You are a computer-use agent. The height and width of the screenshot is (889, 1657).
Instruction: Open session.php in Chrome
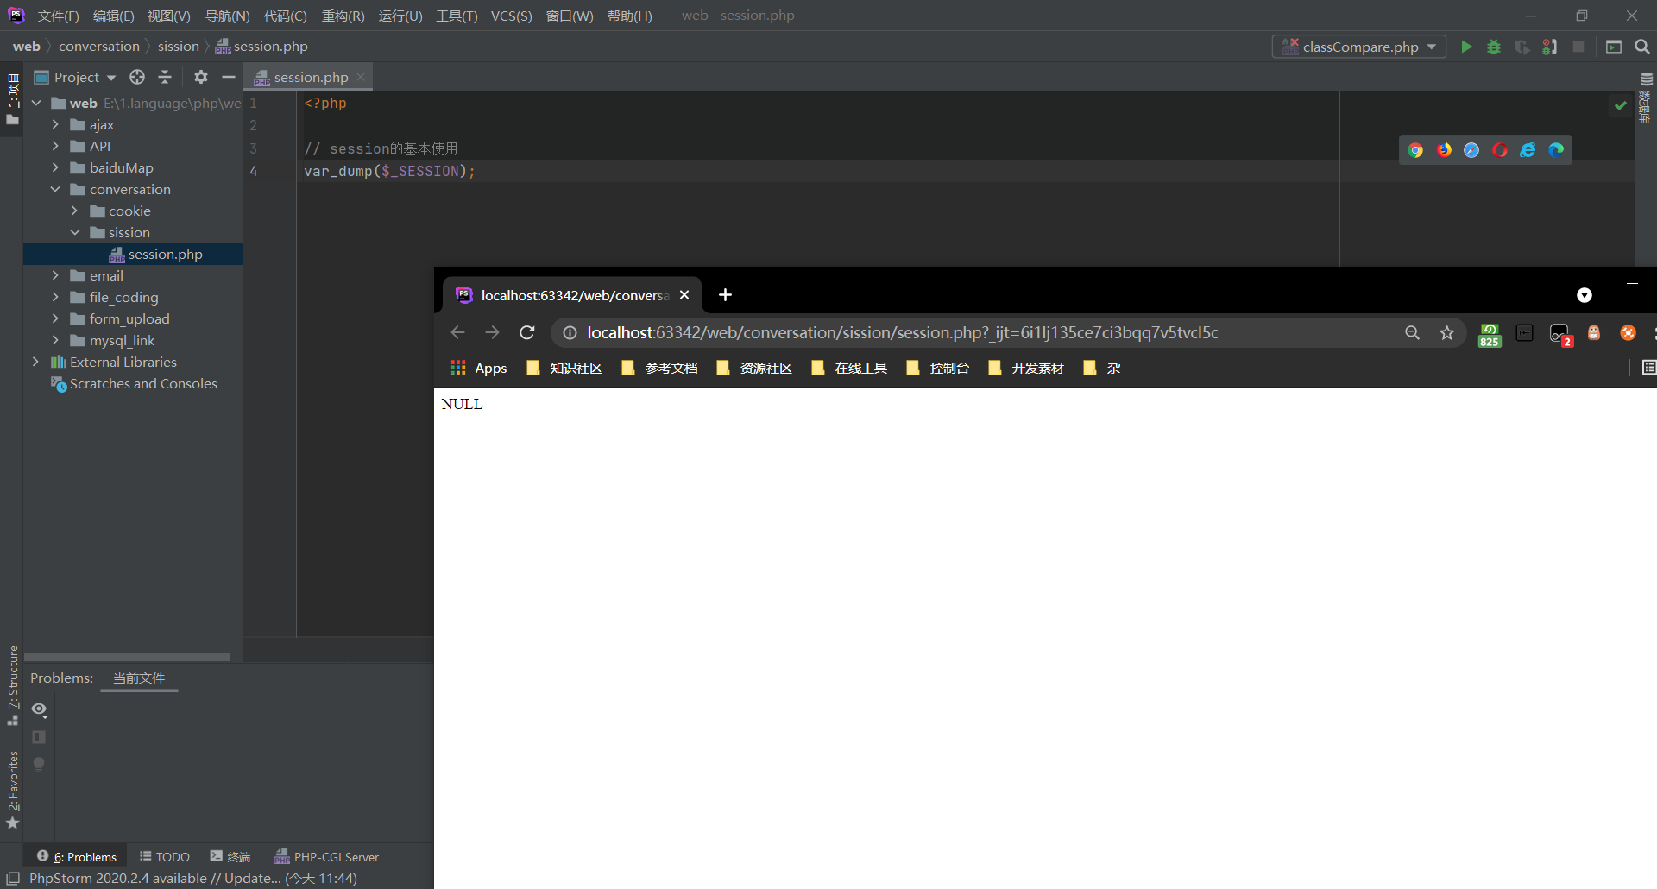tap(1415, 149)
